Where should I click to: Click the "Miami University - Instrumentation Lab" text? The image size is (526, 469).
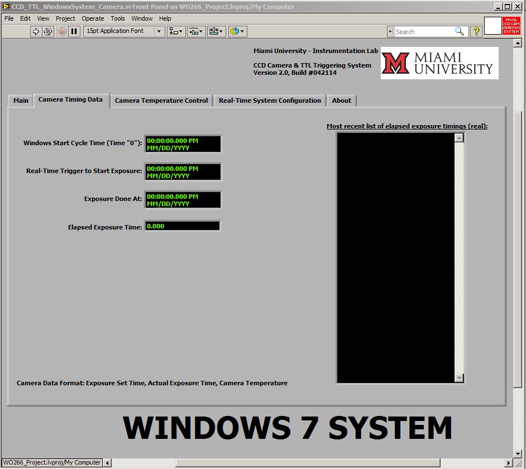(x=315, y=51)
